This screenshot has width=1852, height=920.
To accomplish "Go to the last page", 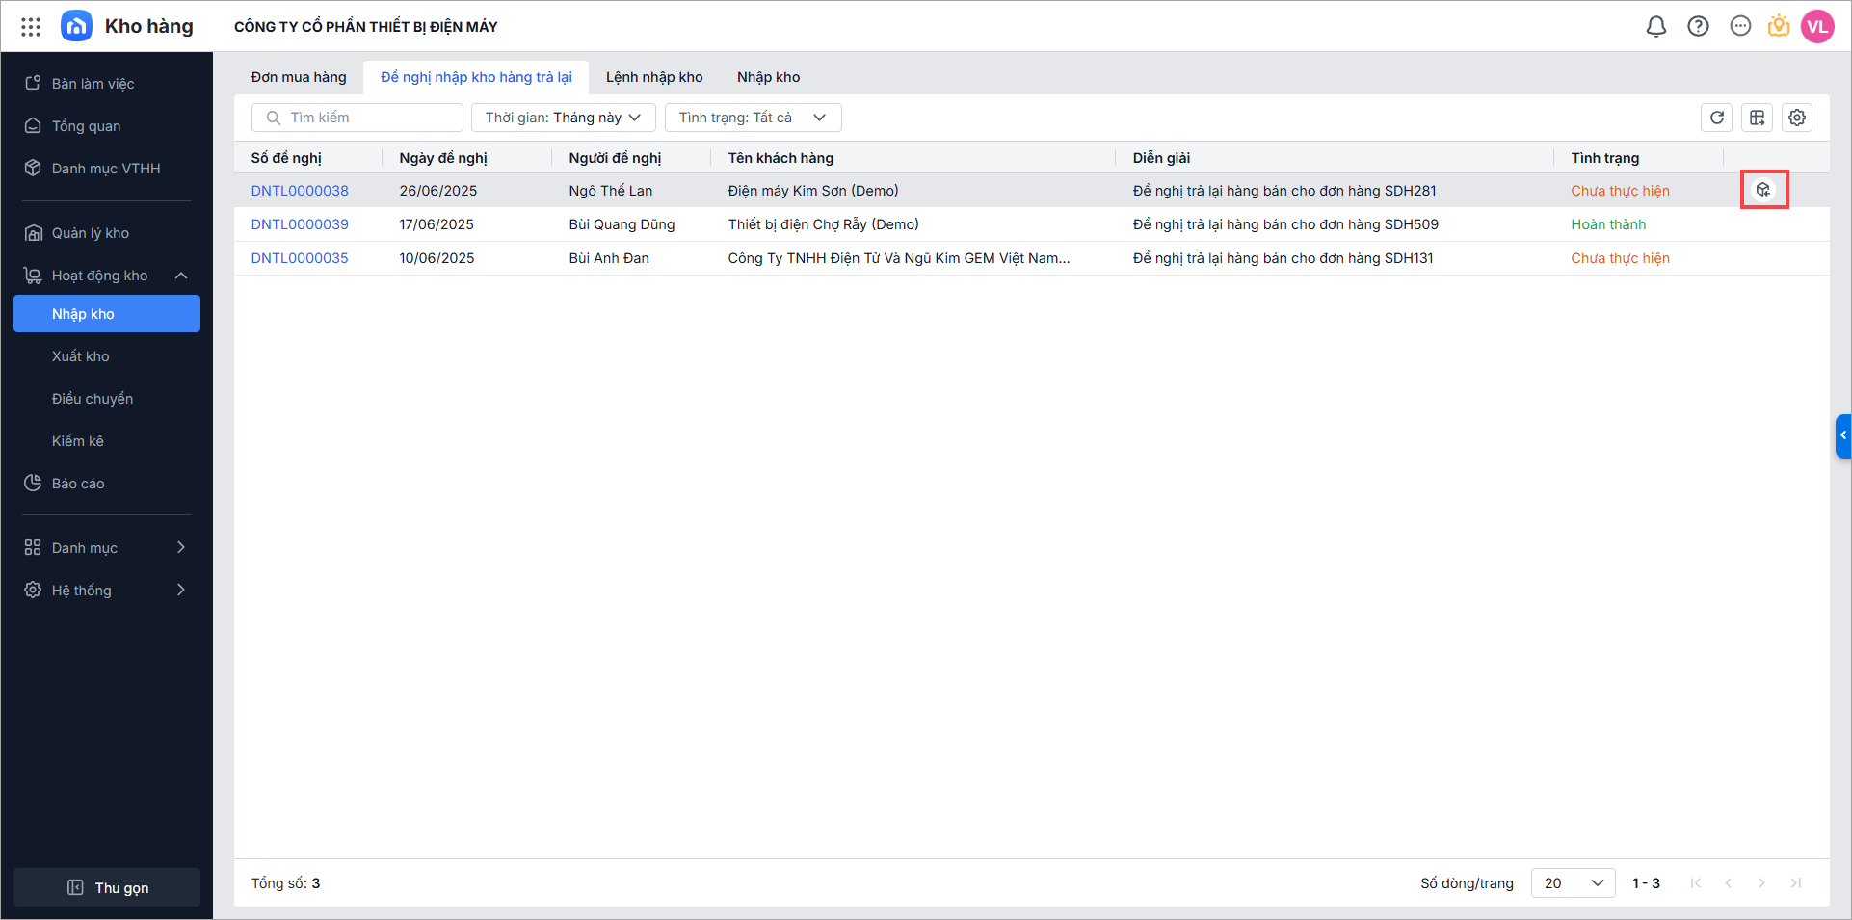I will (x=1795, y=883).
